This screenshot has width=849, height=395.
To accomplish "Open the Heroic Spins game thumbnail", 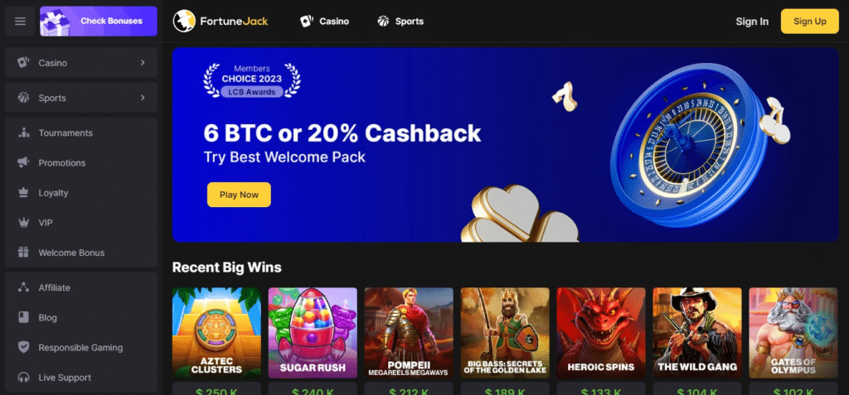I will pyautogui.click(x=601, y=333).
